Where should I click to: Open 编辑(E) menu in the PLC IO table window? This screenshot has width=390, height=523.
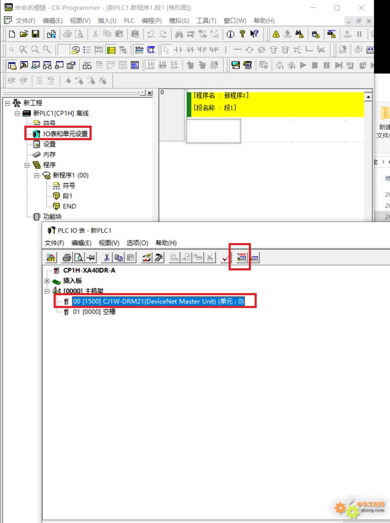(82, 243)
